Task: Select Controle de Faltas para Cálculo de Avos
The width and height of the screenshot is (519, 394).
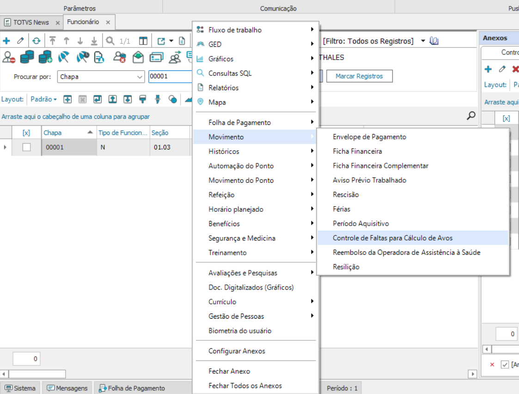Action: click(x=413, y=238)
